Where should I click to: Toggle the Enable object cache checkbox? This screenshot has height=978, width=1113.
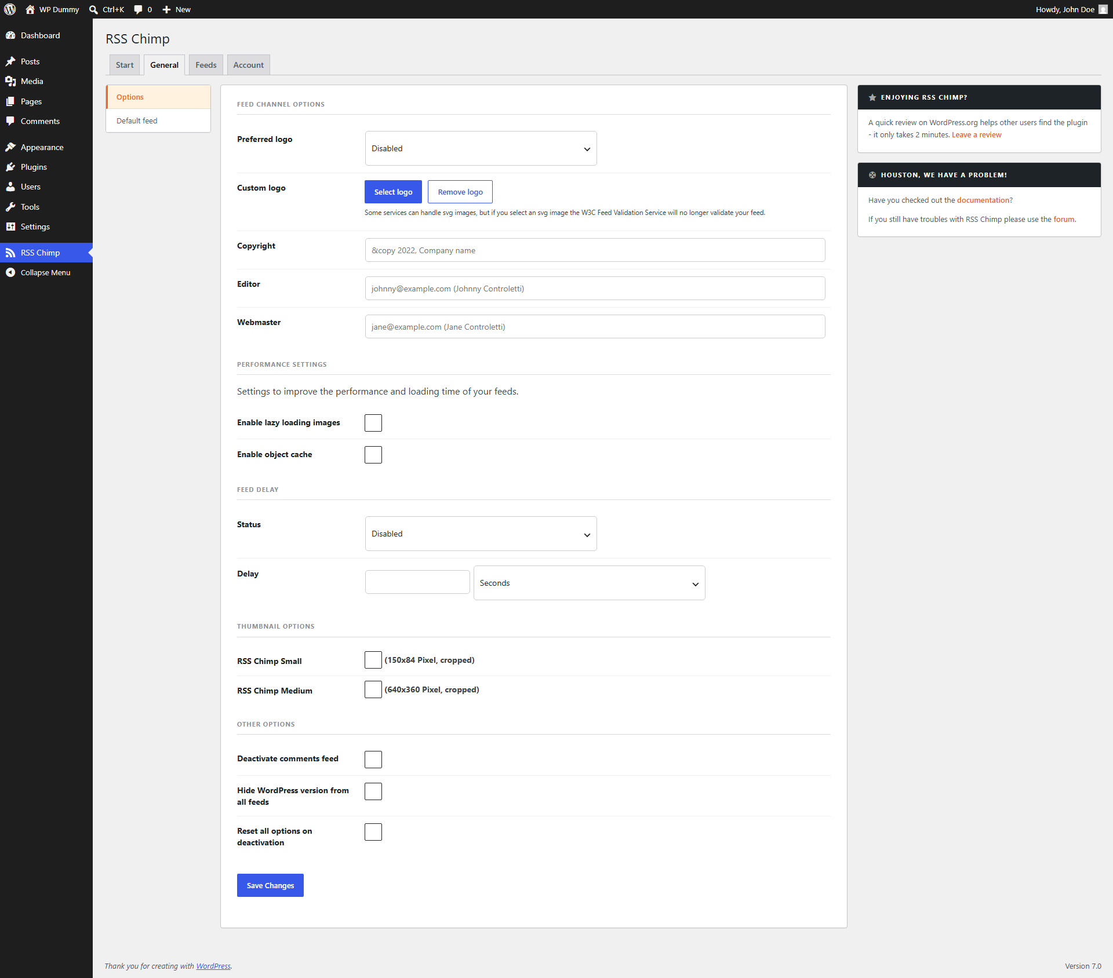pos(373,455)
